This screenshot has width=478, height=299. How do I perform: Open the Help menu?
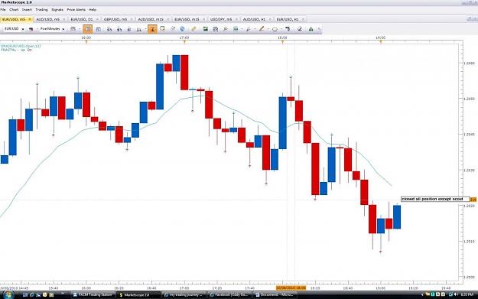[x=93, y=10]
